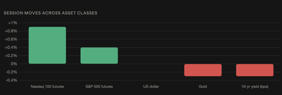Click the +0.2% y-axis tick label
Viewport: 282px width, 95px height.
coord(11,56)
